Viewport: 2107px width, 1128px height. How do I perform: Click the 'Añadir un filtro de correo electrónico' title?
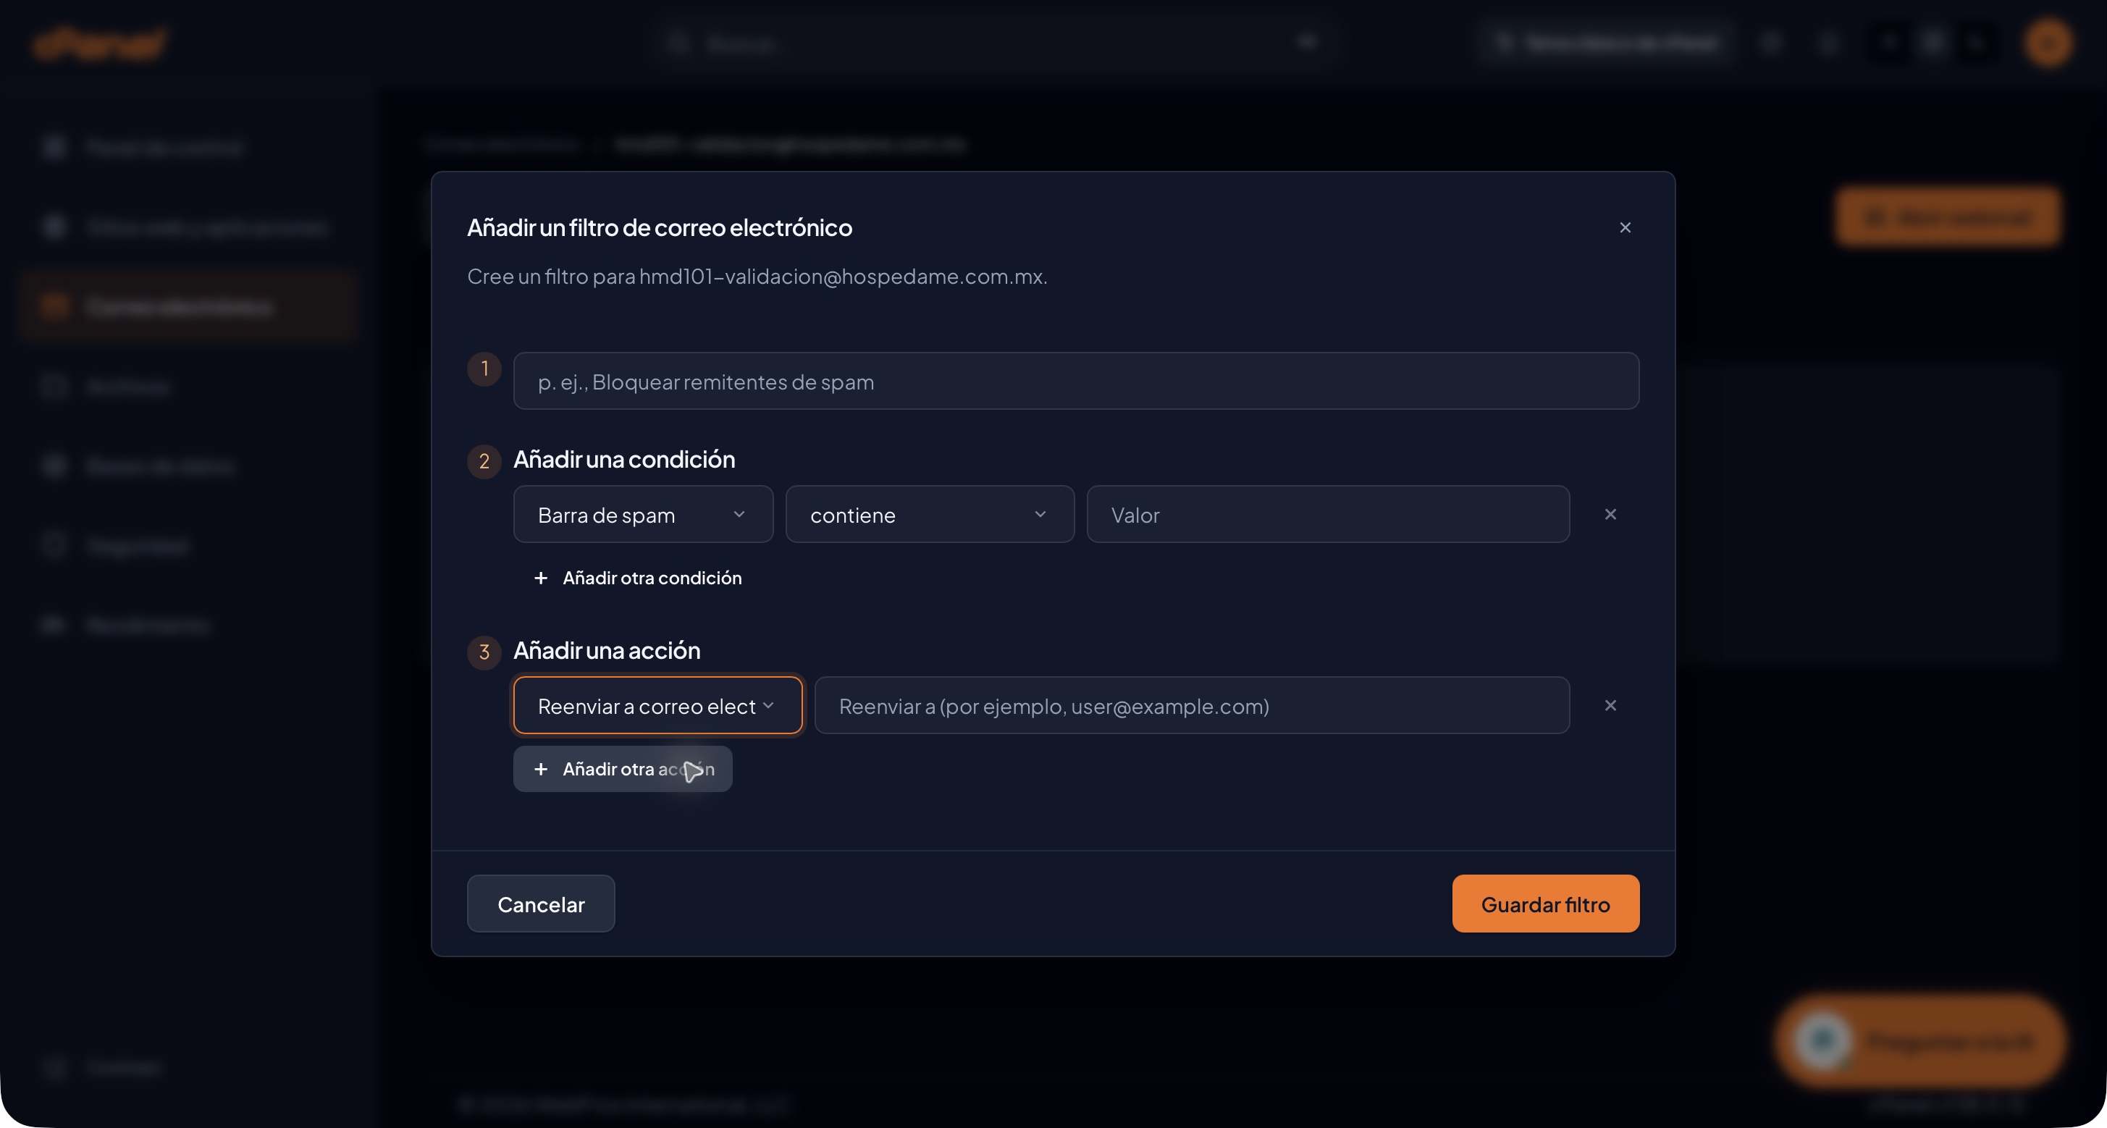[x=660, y=227]
